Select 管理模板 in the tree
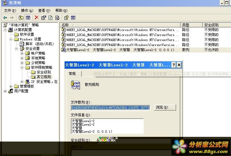231x156 pixels. [x=27, y=86]
